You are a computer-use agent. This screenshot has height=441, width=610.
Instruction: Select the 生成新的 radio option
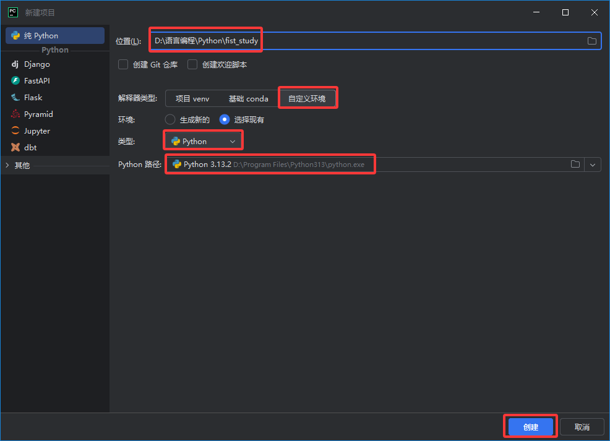pos(170,119)
